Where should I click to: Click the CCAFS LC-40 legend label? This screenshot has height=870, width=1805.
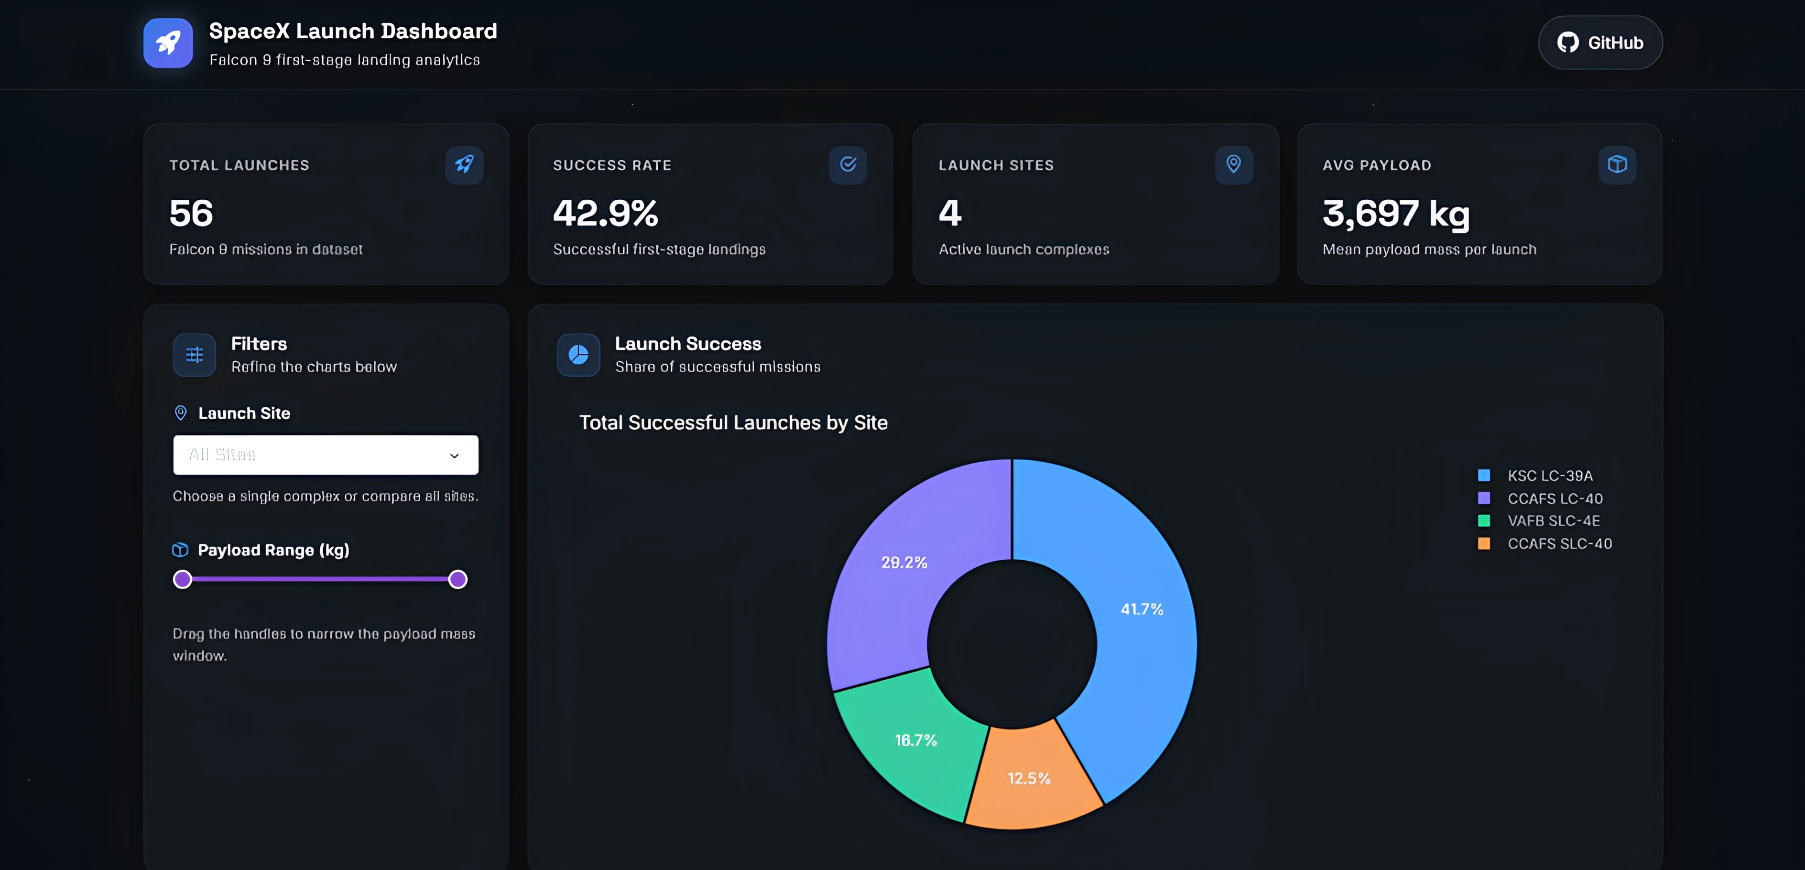point(1555,498)
